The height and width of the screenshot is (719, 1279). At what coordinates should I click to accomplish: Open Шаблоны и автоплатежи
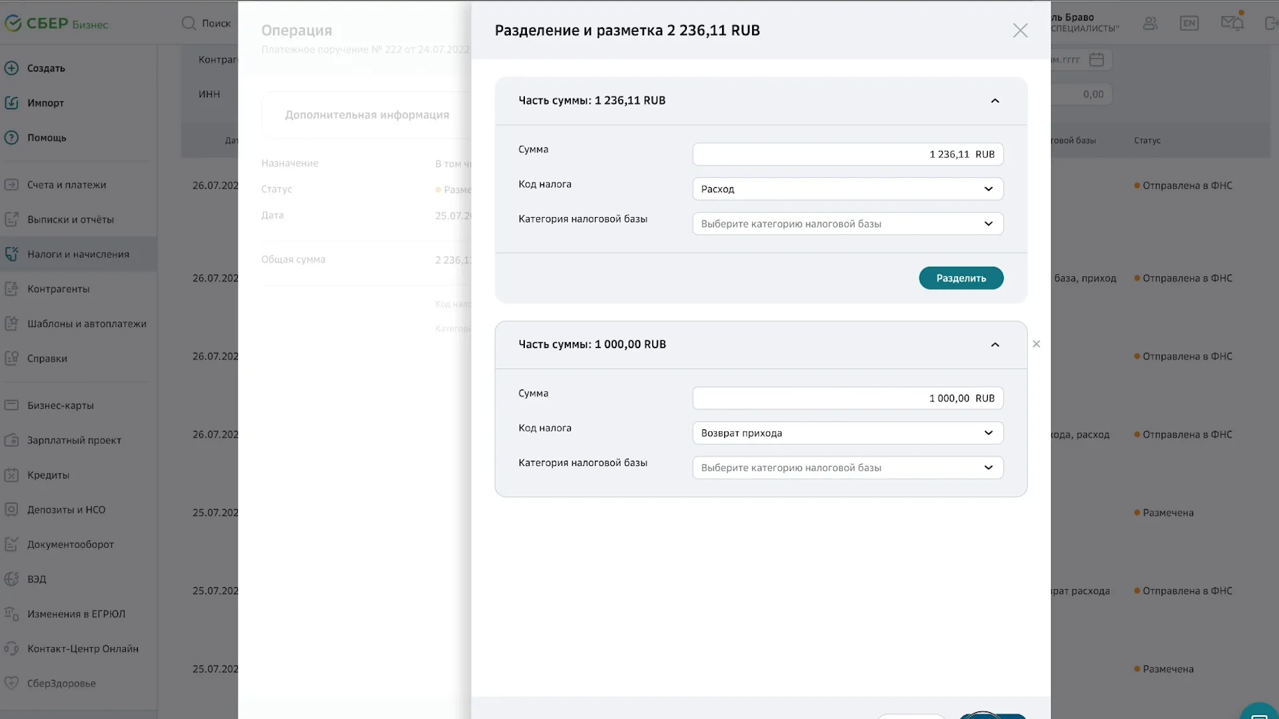87,324
